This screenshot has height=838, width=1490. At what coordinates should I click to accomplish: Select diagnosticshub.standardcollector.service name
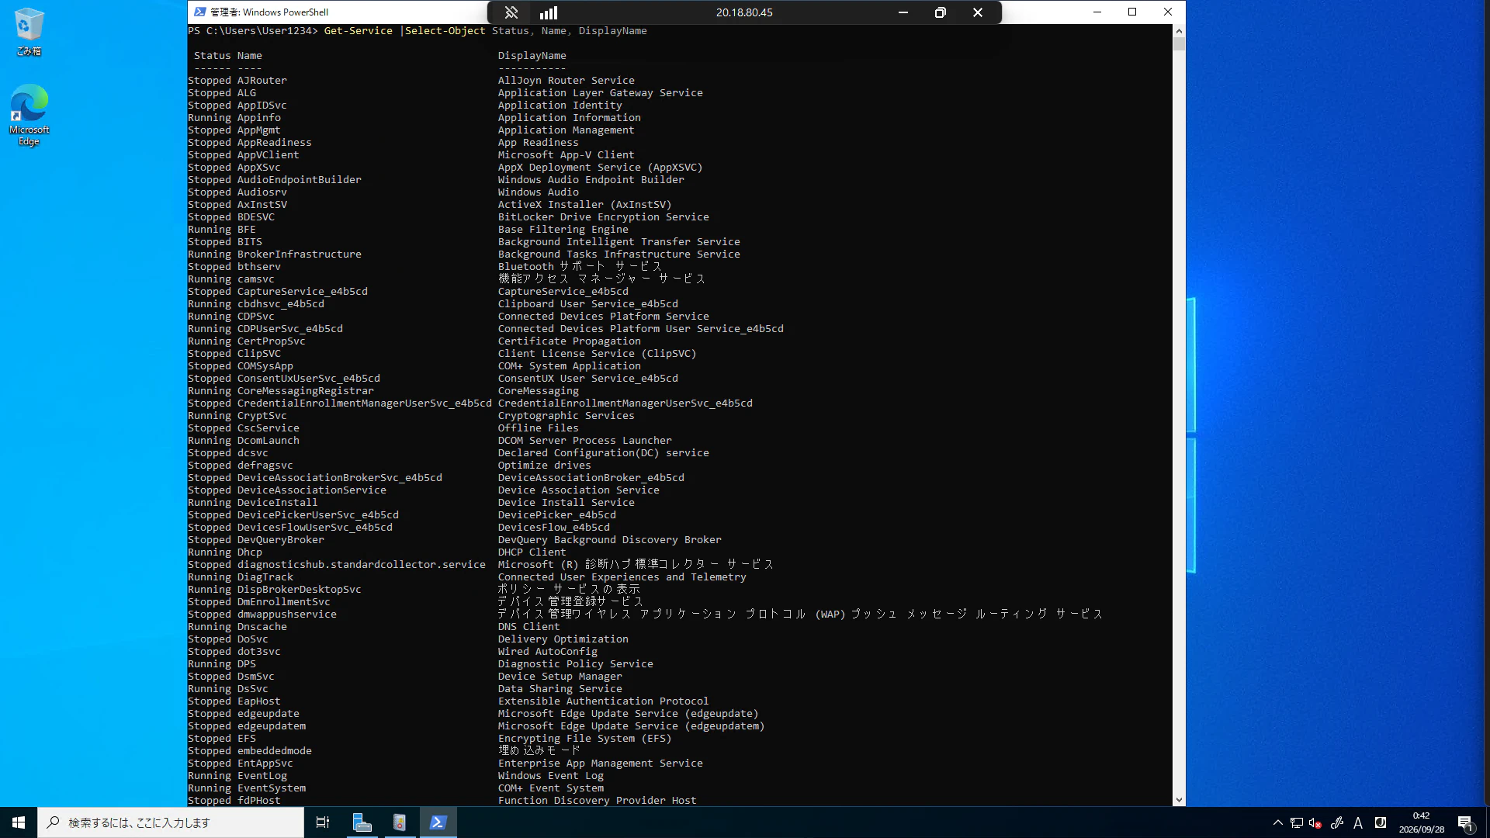coord(361,564)
